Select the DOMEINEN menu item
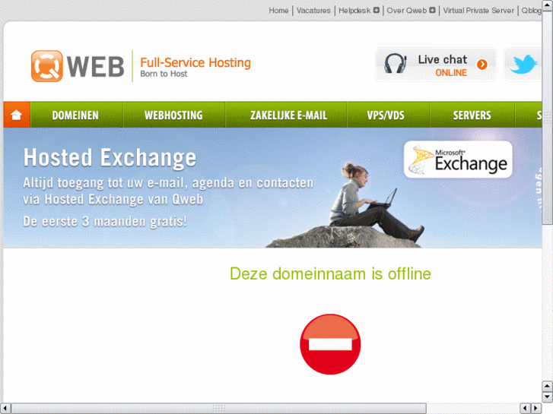This screenshot has width=553, height=414. pos(75,115)
